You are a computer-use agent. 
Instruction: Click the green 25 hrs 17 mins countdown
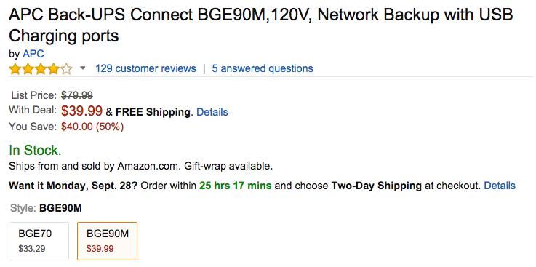pyautogui.click(x=236, y=186)
